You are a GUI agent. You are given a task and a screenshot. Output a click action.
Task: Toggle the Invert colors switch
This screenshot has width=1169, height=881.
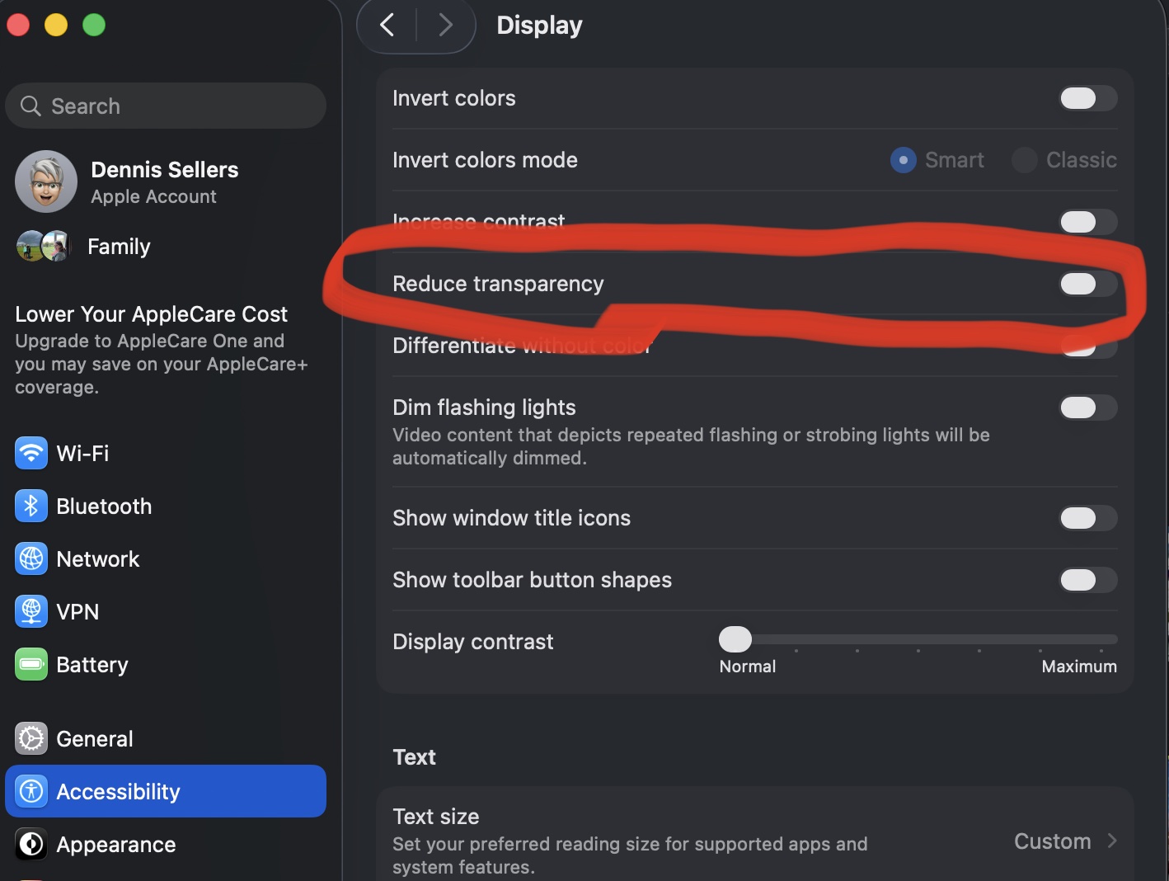click(1088, 98)
